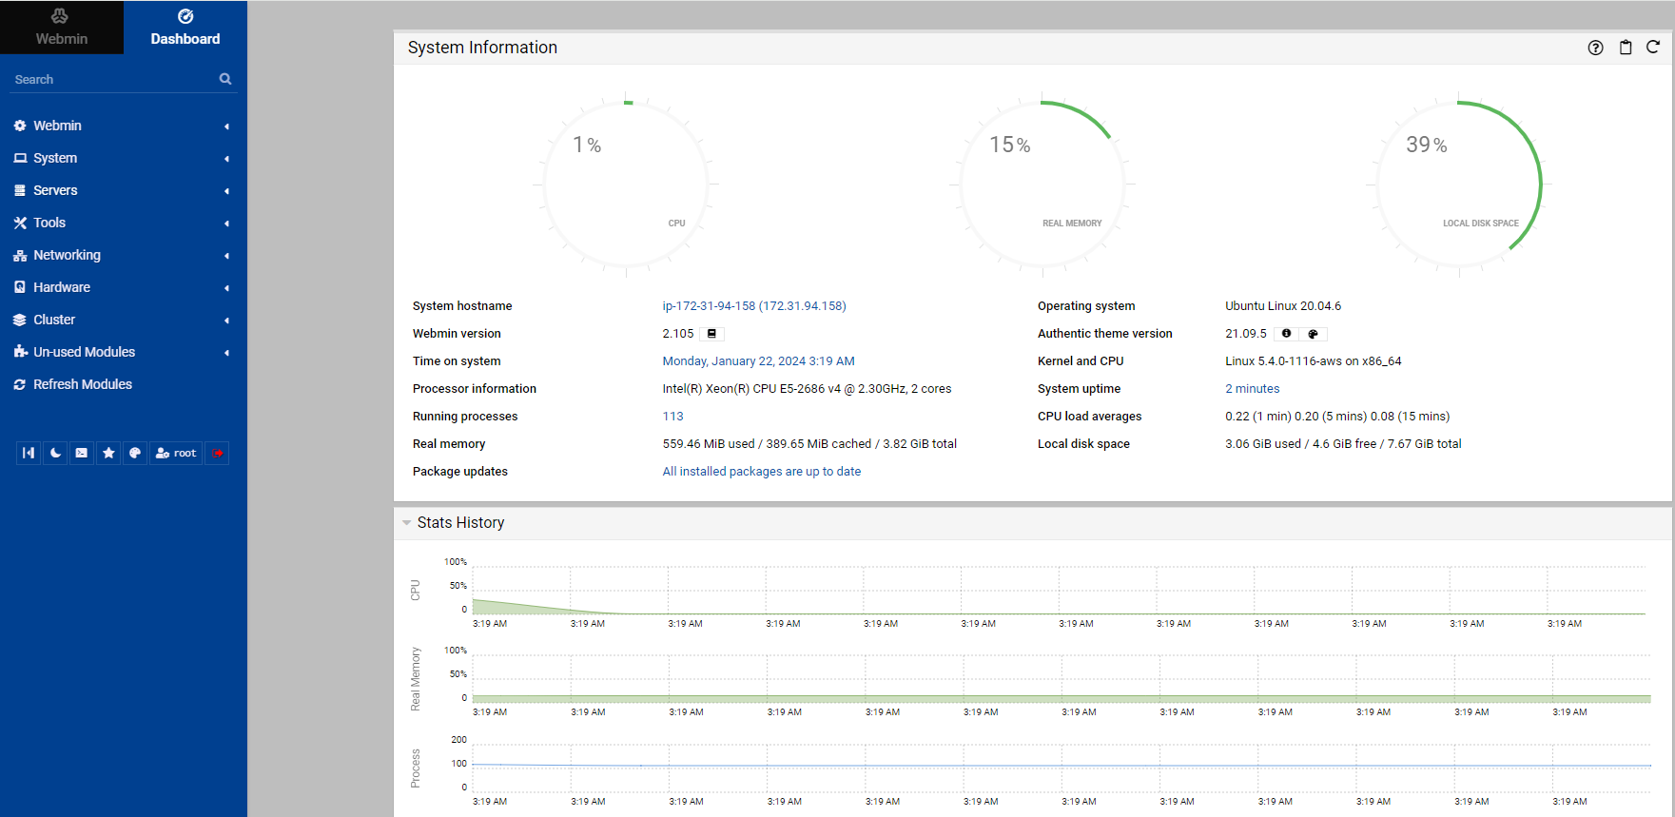Open the command shell terminal icon
The height and width of the screenshot is (817, 1675).
(x=82, y=453)
